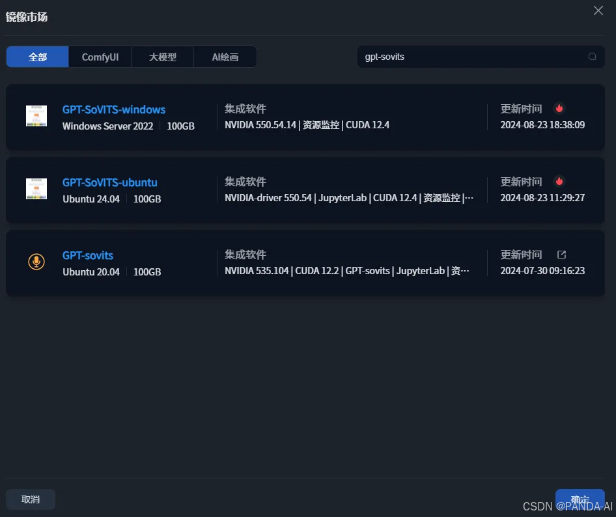Click the flame icon on GPT-SoVITS-windows row
The height and width of the screenshot is (517, 616).
(x=559, y=108)
